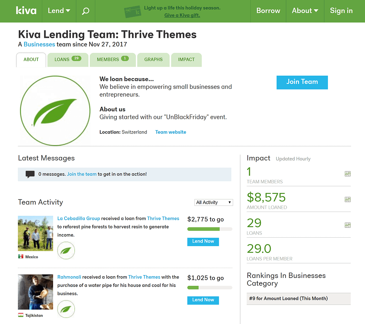Click Join the team link in messages
Image resolution: width=365 pixels, height=324 pixels.
(82, 174)
